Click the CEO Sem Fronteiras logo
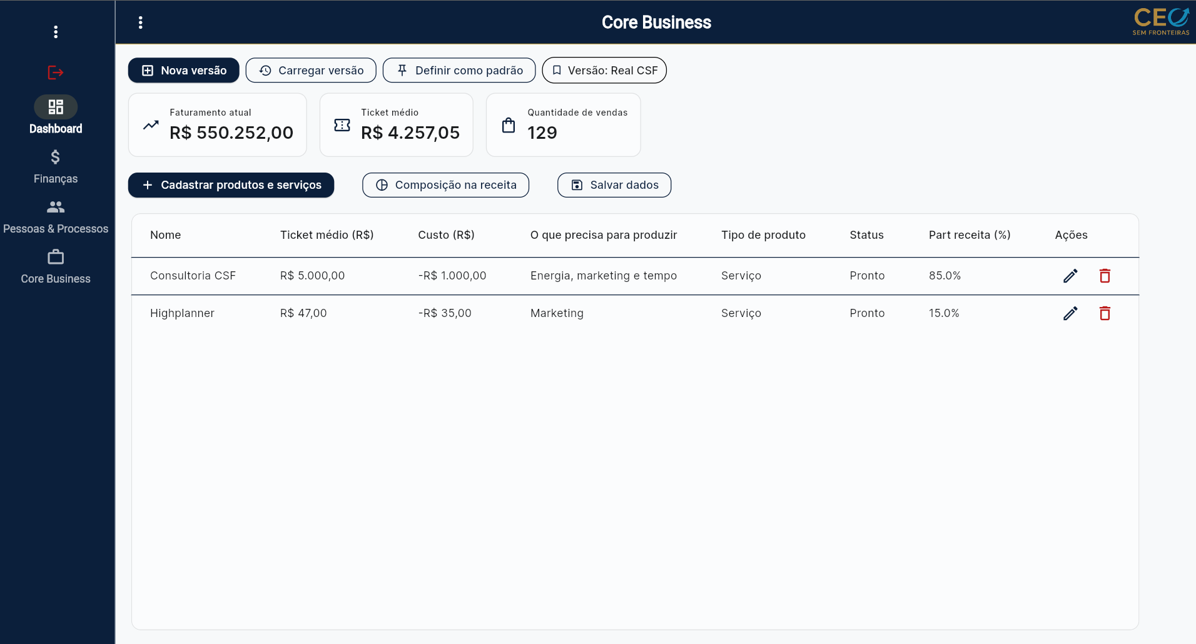This screenshot has width=1196, height=644. pos(1161,22)
